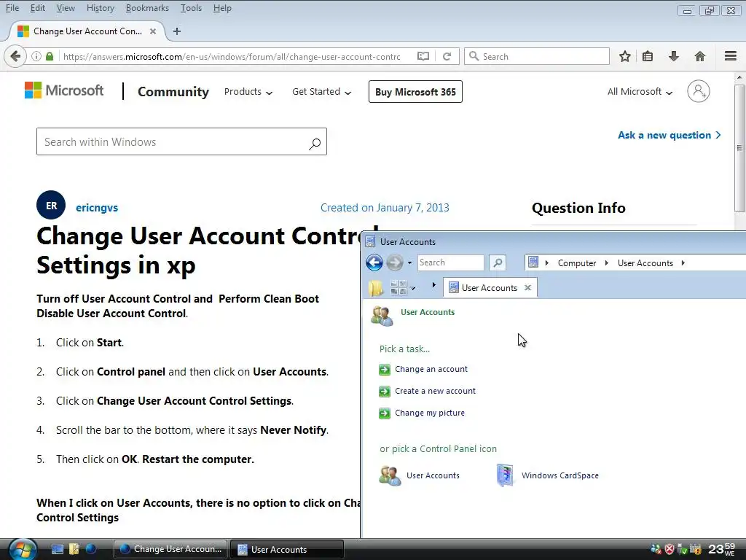746x560 pixels.
Task: Open the Windows CardSpace icon
Action: [x=505, y=475]
